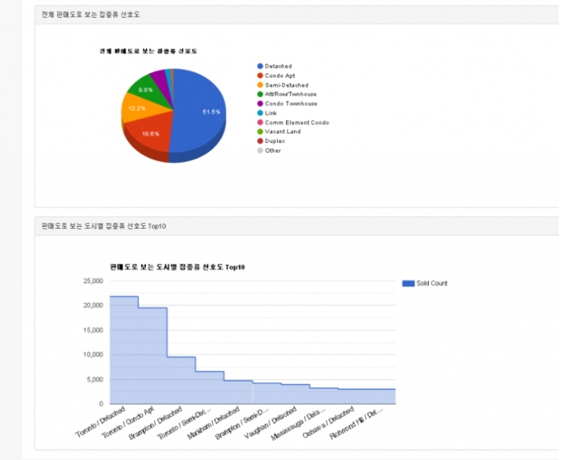
Task: Click the green Att/Row/Twnhouse legend dot
Action: point(260,95)
